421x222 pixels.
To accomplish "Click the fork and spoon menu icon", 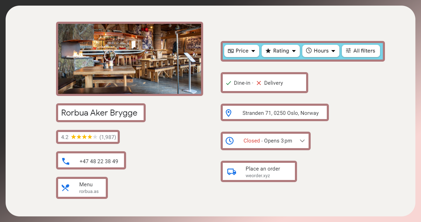I will (x=65, y=188).
